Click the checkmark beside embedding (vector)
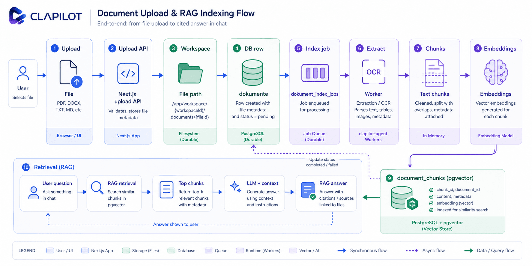 point(431,203)
